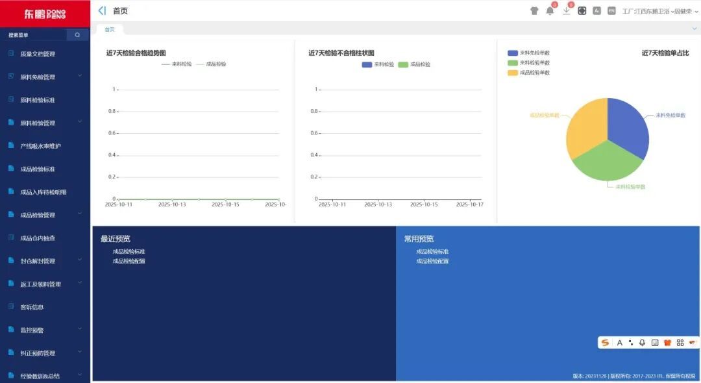Open the notification bell icon
Viewport: 701px width, 383px height.
(550, 11)
